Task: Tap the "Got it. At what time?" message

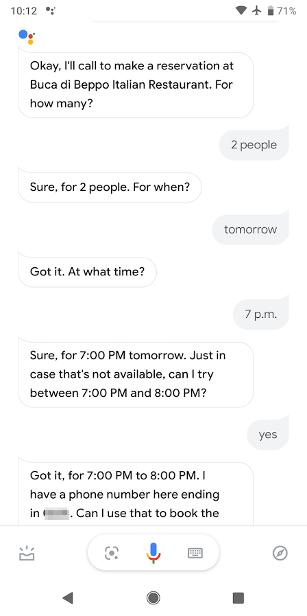Action: [87, 272]
